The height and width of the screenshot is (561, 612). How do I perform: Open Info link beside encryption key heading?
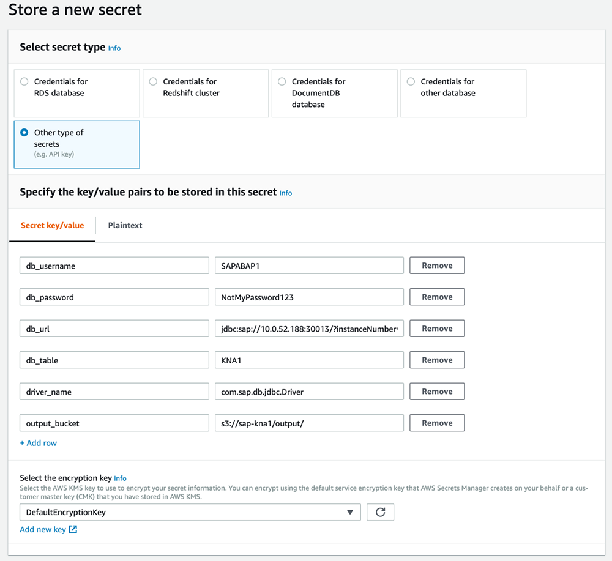(x=120, y=478)
